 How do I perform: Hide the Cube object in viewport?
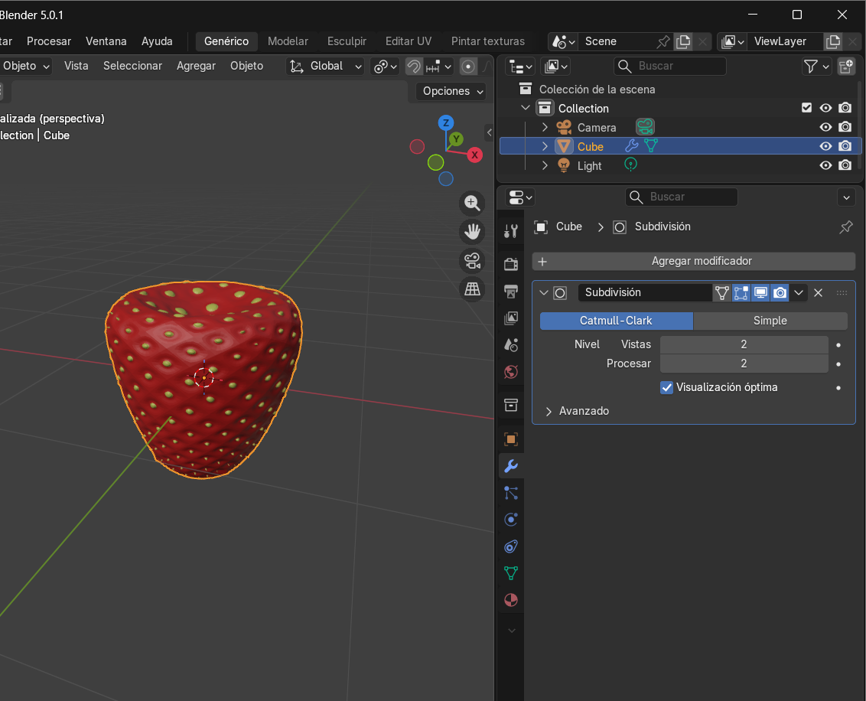(x=825, y=146)
